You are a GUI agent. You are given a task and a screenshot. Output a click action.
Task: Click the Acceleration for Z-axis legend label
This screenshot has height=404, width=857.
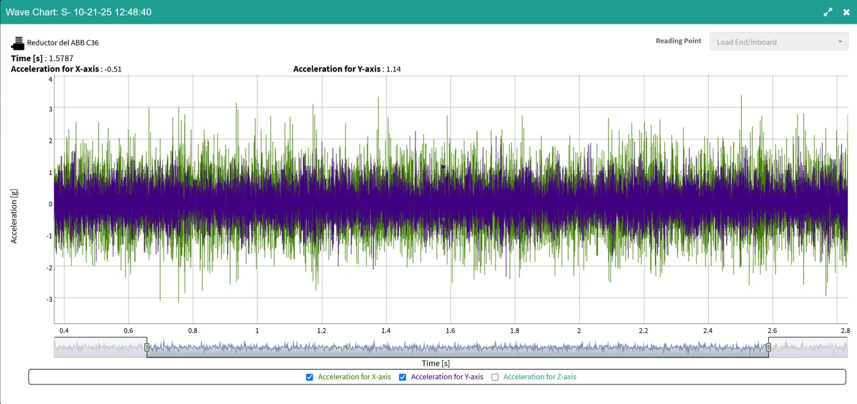540,377
